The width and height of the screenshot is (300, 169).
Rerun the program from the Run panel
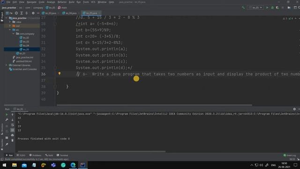pyautogui.click(x=7, y=115)
